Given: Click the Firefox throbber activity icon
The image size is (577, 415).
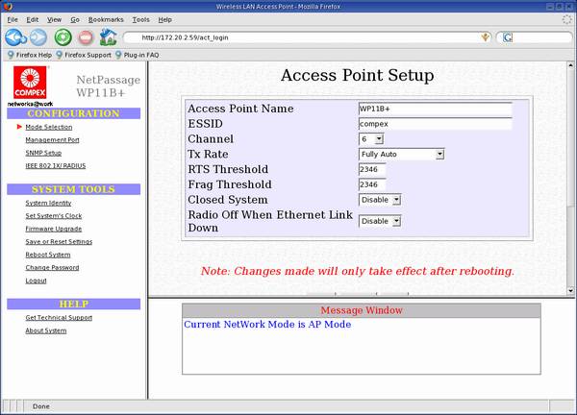Looking at the screenshot, I should click(566, 19).
